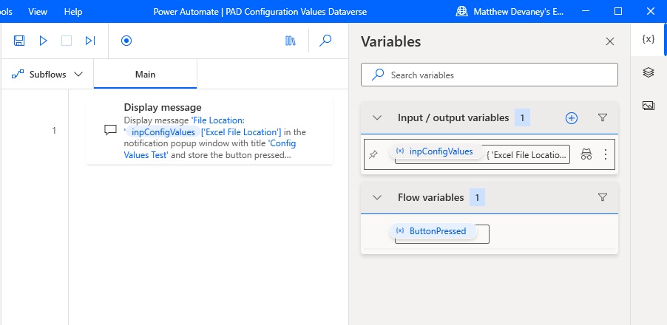This screenshot has width=667, height=325.
Task: Open the View menu
Action: (x=38, y=12)
